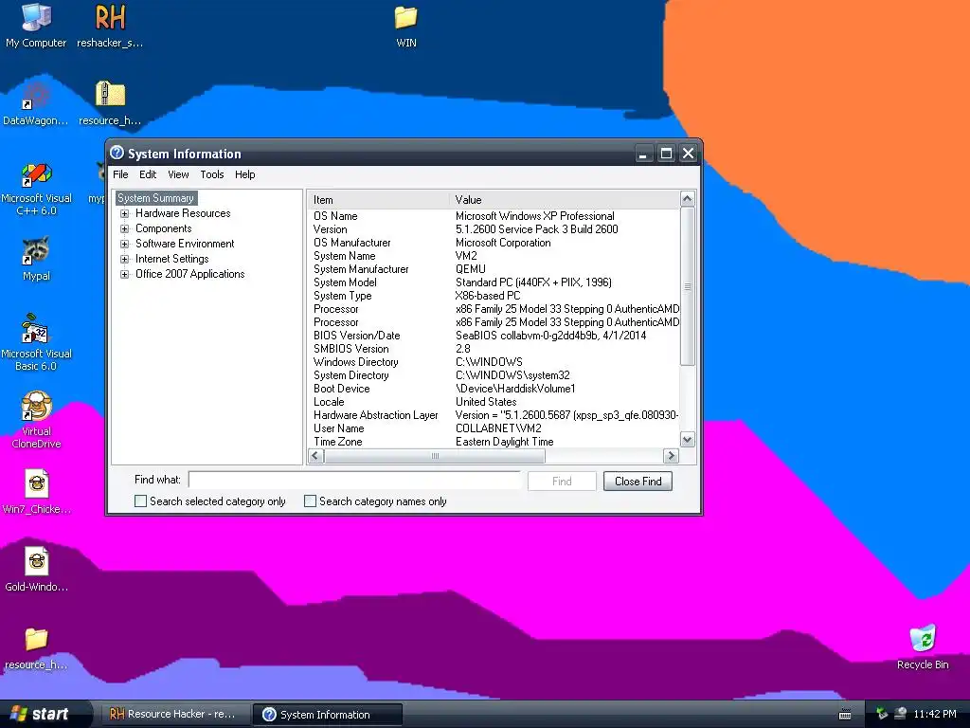Screen dimensions: 970x728
Task: Click the horizontal scrollbar right arrow
Action: click(x=672, y=456)
